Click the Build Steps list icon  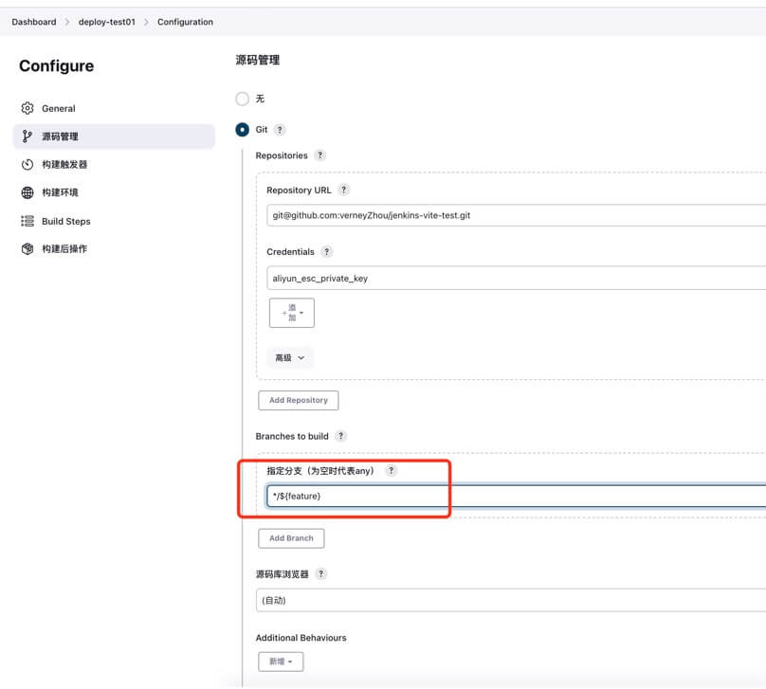pos(27,221)
